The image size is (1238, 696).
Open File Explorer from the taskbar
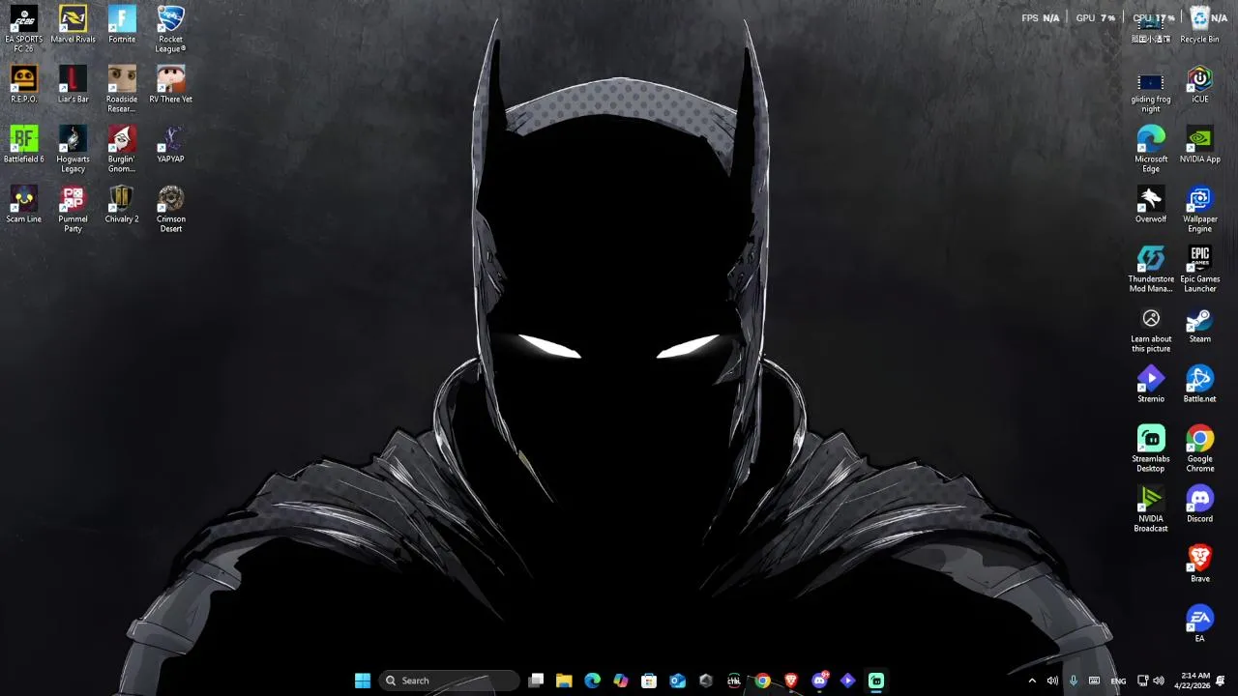(564, 681)
